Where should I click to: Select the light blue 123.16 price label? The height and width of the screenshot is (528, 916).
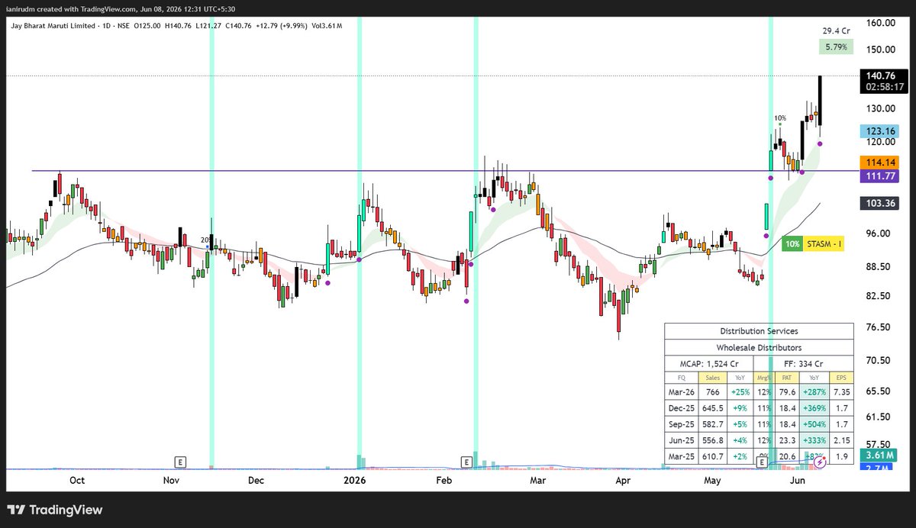coord(880,131)
